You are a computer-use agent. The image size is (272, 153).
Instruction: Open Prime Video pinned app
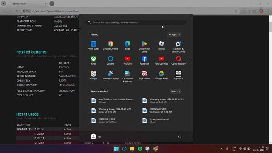point(93,45)
